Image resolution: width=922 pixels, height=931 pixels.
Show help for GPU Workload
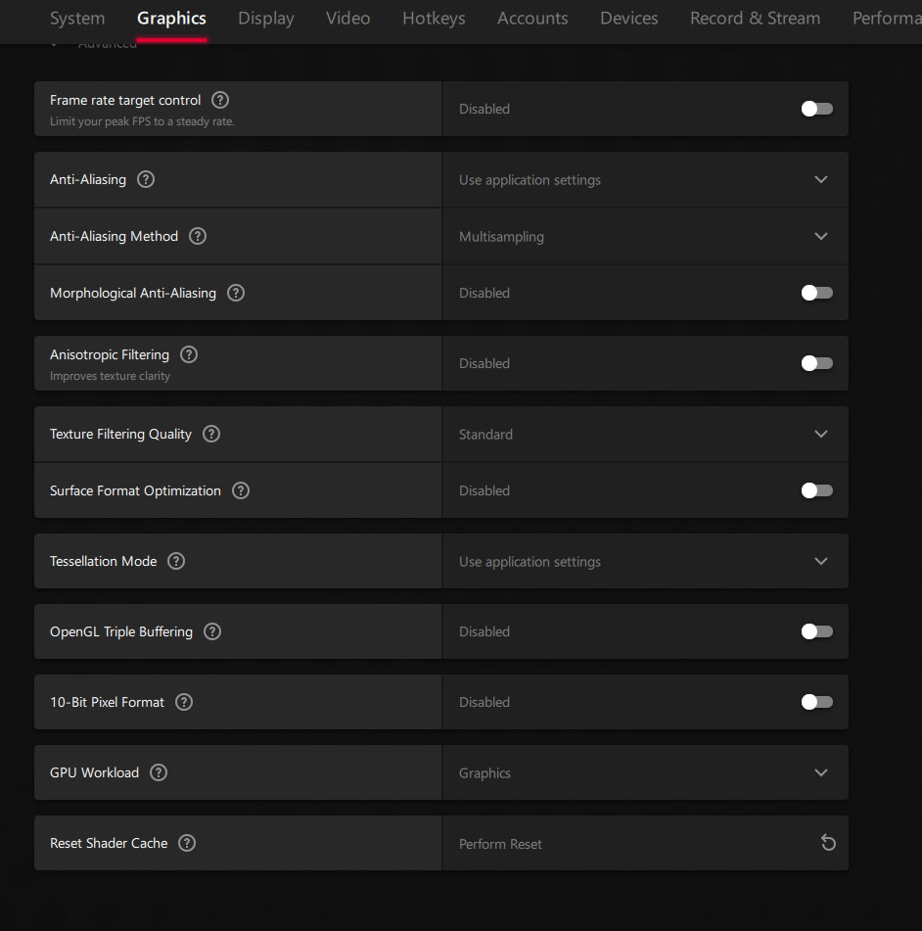click(159, 772)
